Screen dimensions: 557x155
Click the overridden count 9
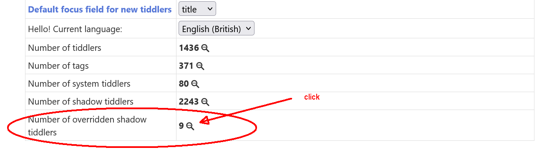[x=181, y=126]
